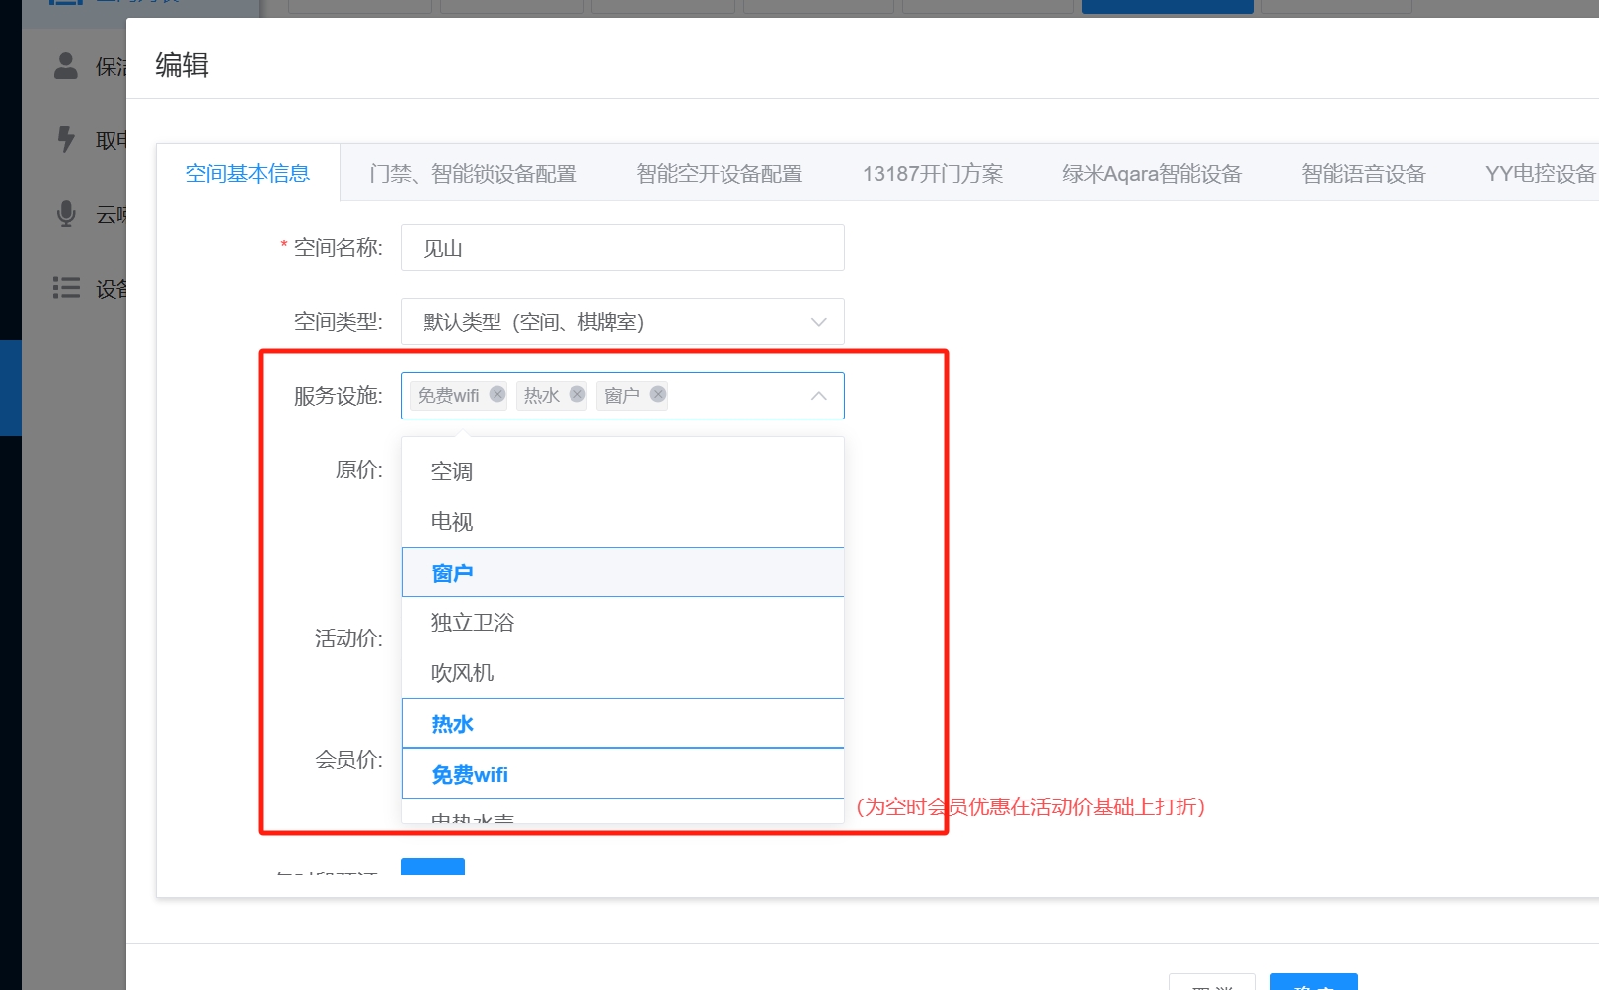Click the 空间名称 input field
Screen dimensions: 1599x990
[x=622, y=248]
